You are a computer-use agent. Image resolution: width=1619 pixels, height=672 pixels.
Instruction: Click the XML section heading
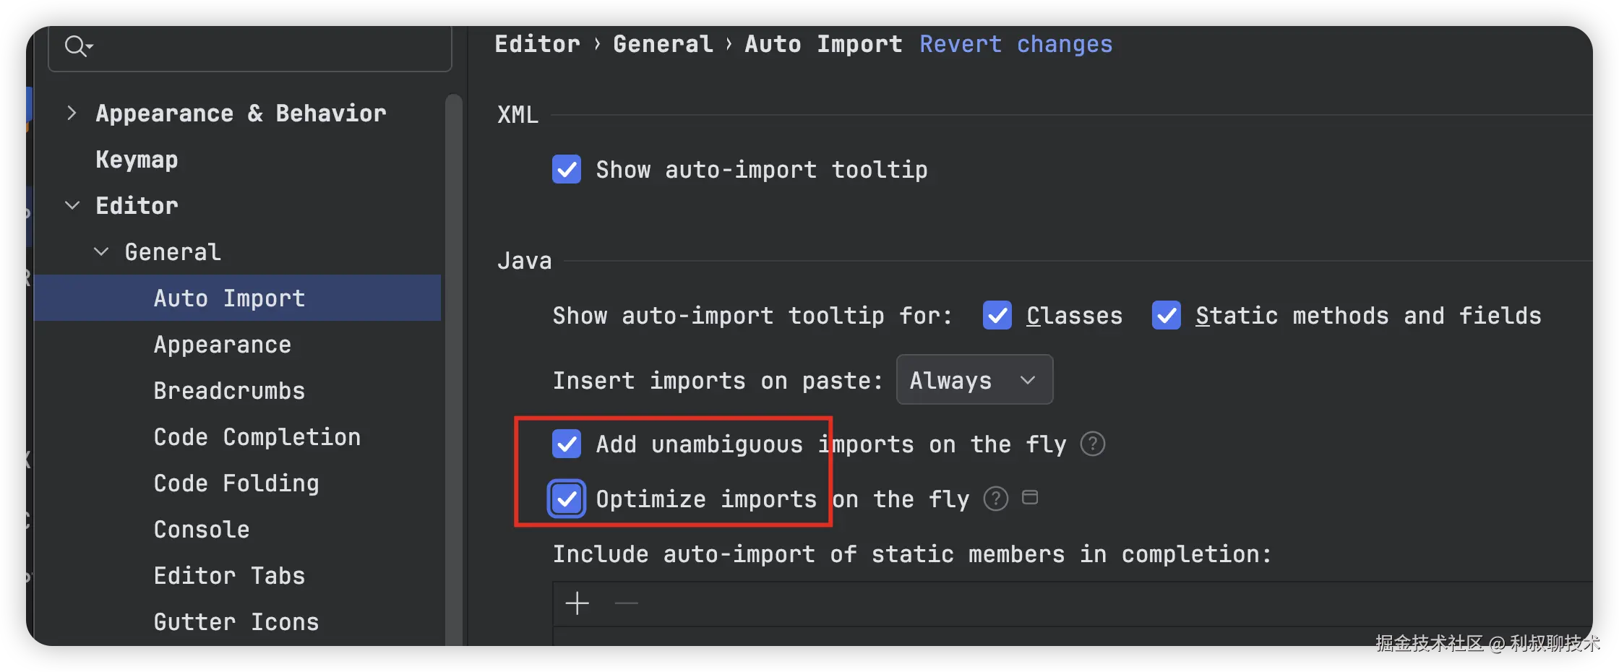[x=518, y=114]
